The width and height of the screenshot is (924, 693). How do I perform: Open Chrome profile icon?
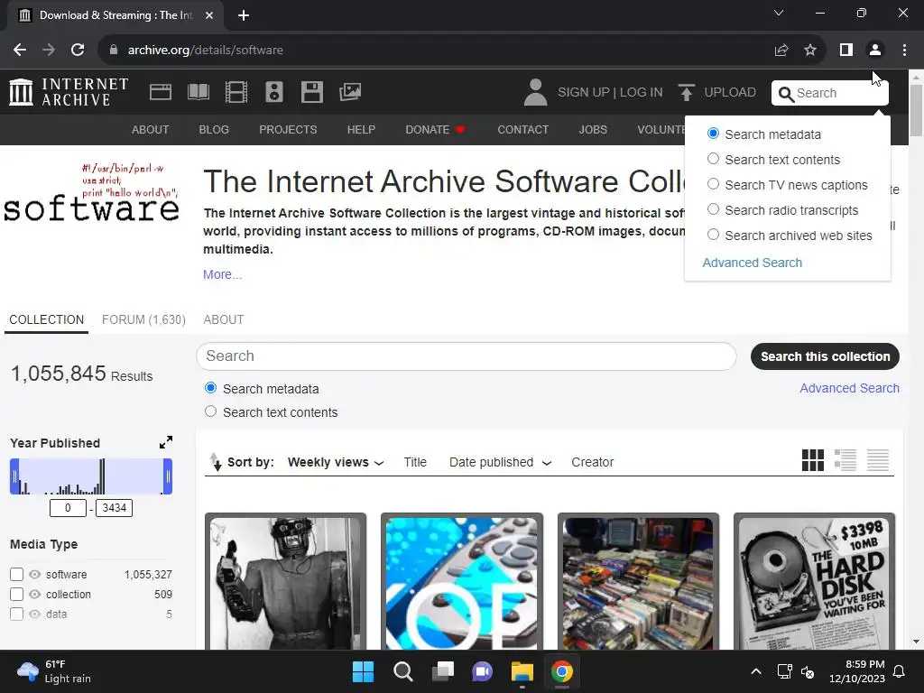[x=875, y=51]
